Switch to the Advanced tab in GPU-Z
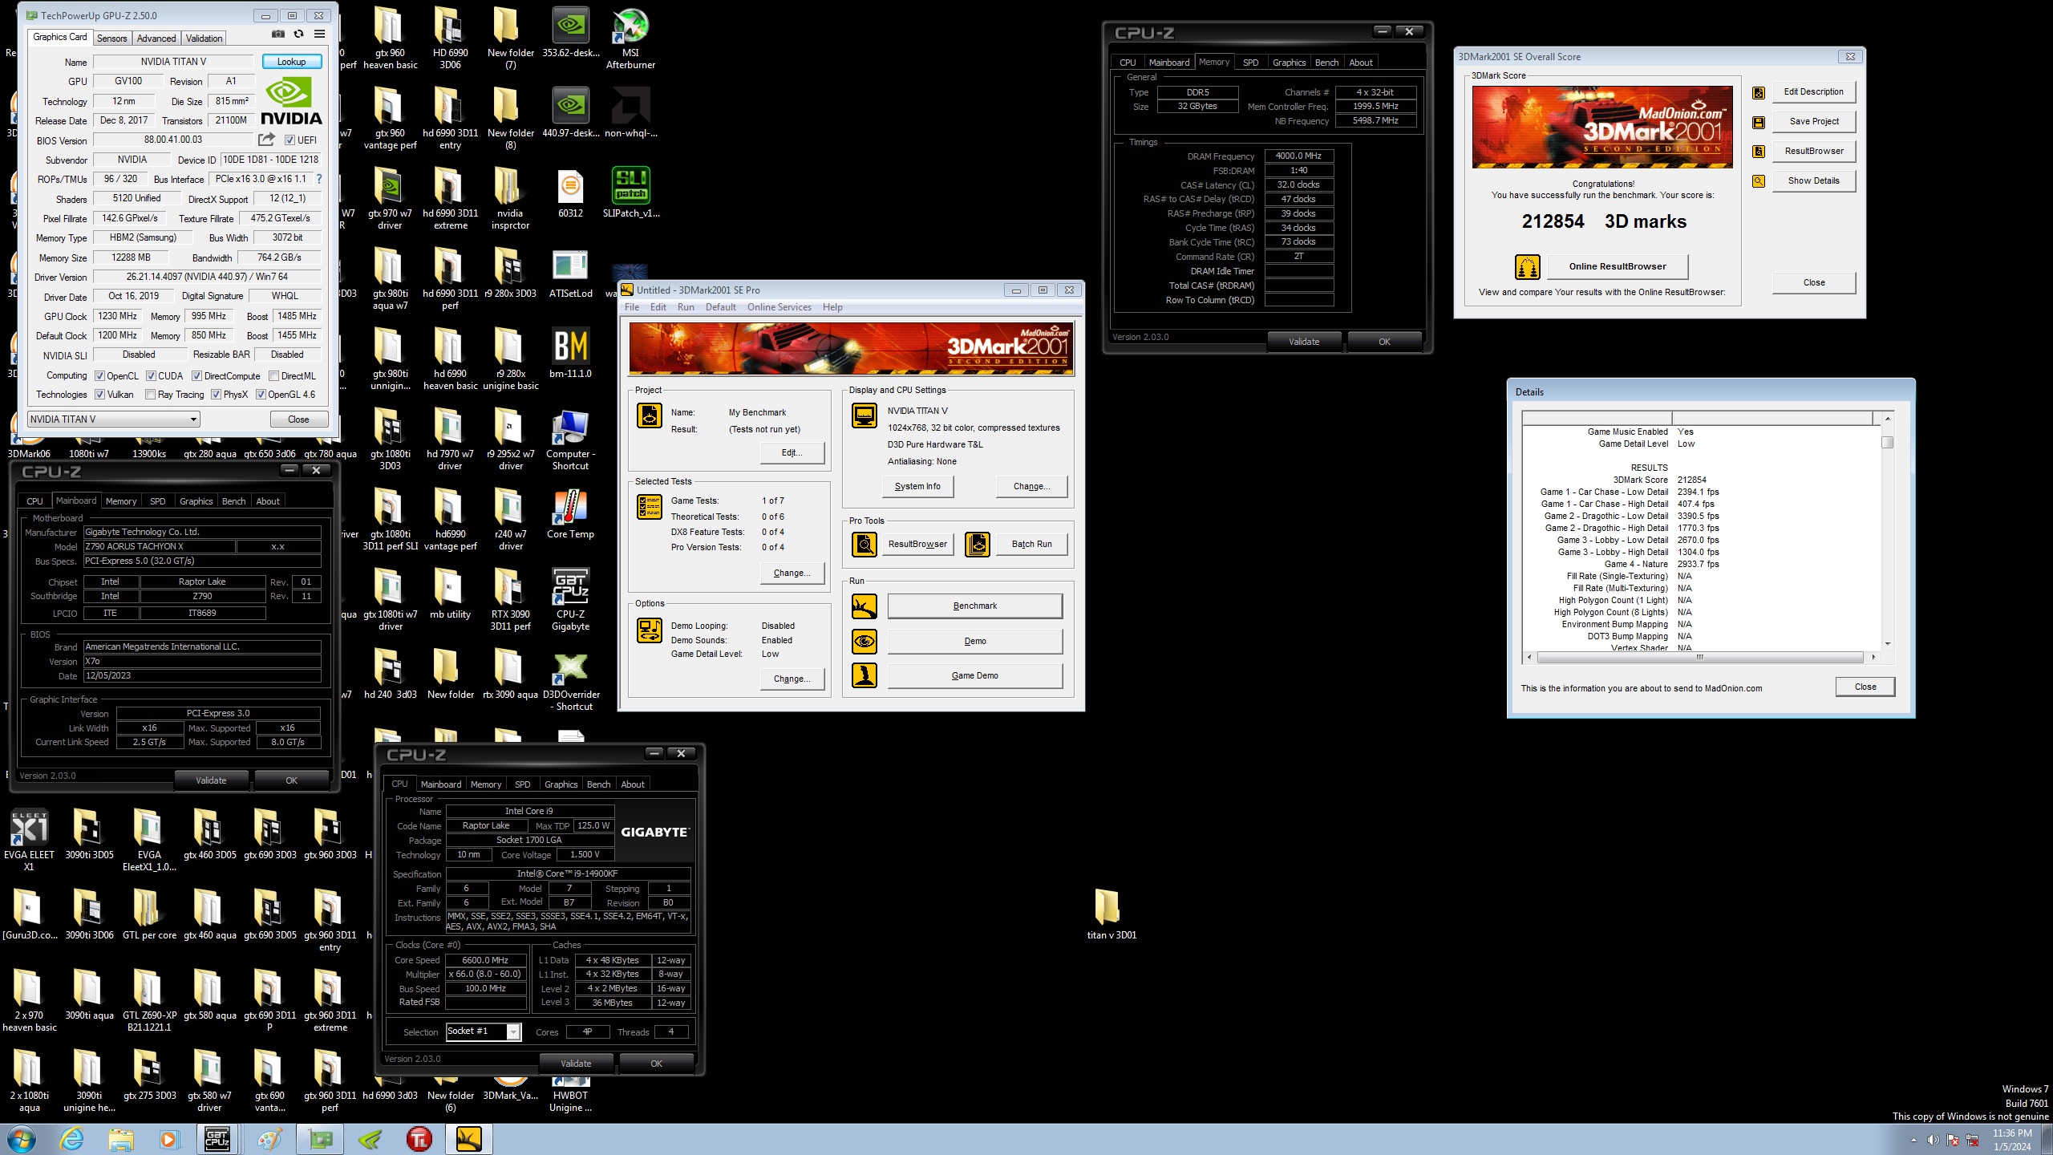This screenshot has height=1155, width=2053. tap(156, 38)
